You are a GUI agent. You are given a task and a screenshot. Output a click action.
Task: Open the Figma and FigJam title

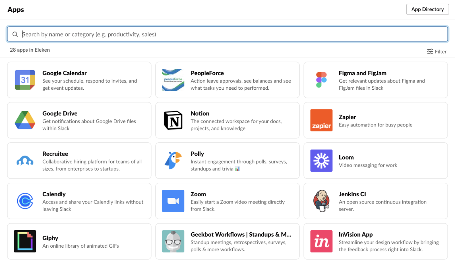click(363, 73)
